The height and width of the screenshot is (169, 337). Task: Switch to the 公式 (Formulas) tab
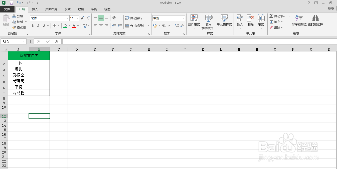pos(68,9)
